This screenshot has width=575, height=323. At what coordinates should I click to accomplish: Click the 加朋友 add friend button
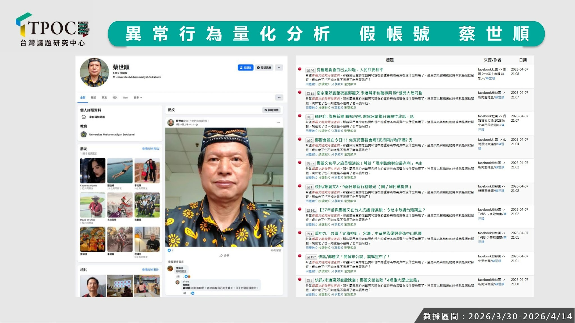pos(245,68)
